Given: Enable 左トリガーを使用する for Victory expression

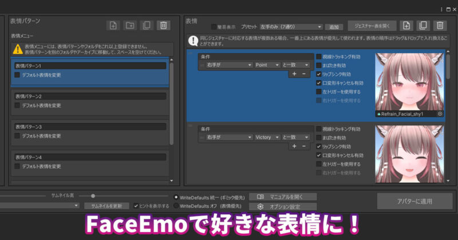Looking at the screenshot, I should (319, 164).
